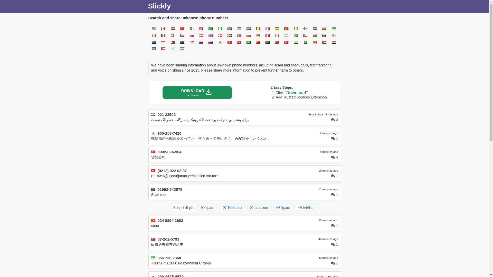Click the '43 minutes ago' timestamp
The image size is (493, 277).
pos(328,258)
